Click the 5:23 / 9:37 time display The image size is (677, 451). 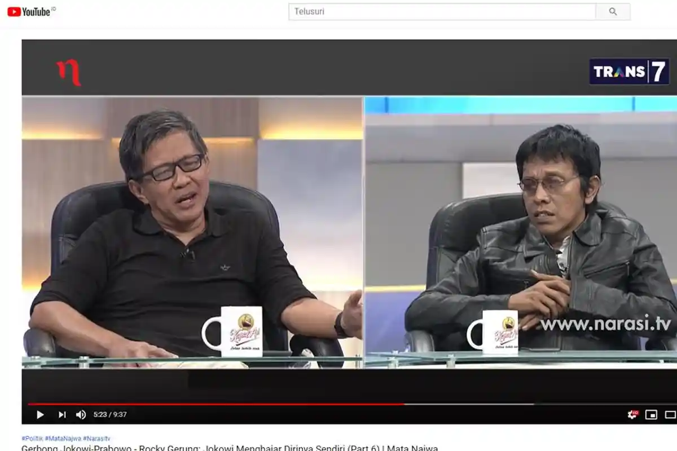click(x=109, y=415)
